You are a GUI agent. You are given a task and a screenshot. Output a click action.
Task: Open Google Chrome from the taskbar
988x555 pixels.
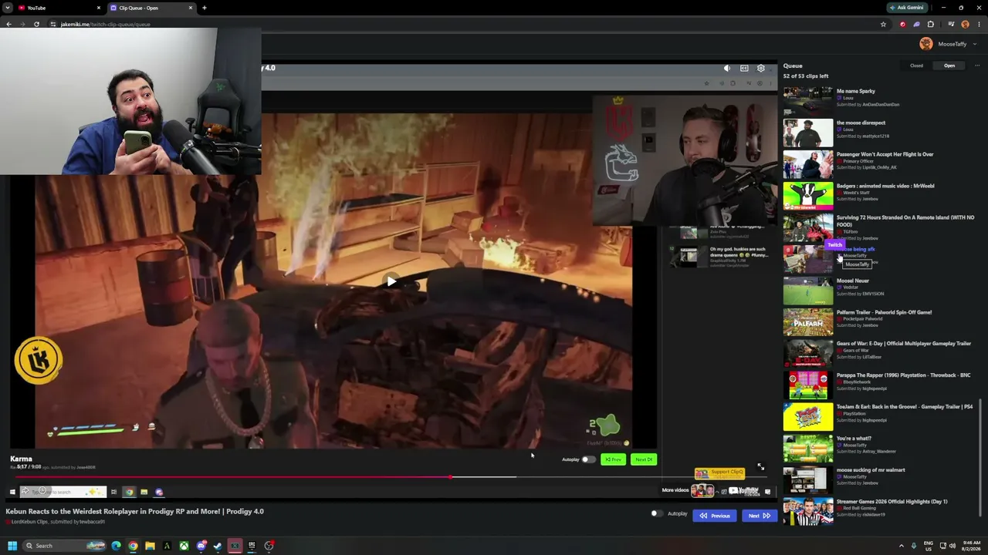133,546
